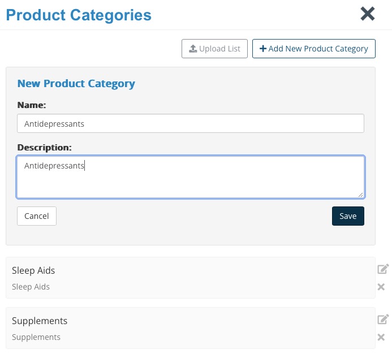The image size is (392, 358).
Task: Click the Upload List button
Action: (x=214, y=49)
